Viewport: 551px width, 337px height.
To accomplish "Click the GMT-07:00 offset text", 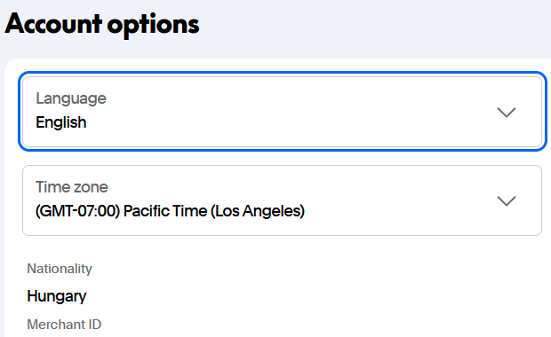I will [x=77, y=211].
